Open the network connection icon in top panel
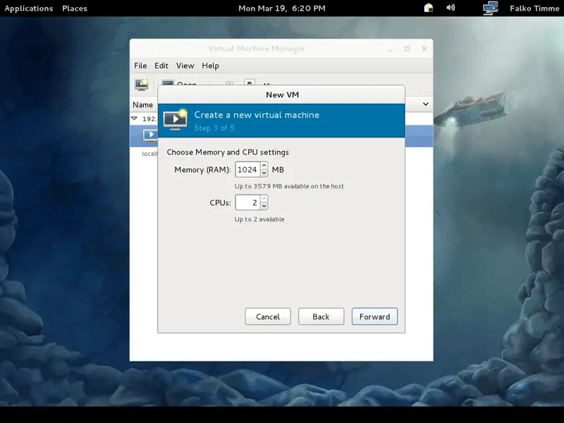Screen dimensions: 564x423 [x=491, y=8]
